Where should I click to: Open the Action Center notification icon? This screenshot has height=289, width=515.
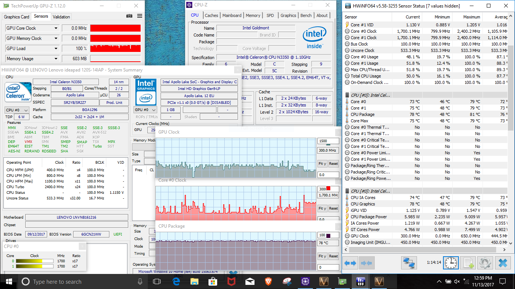coord(502,281)
